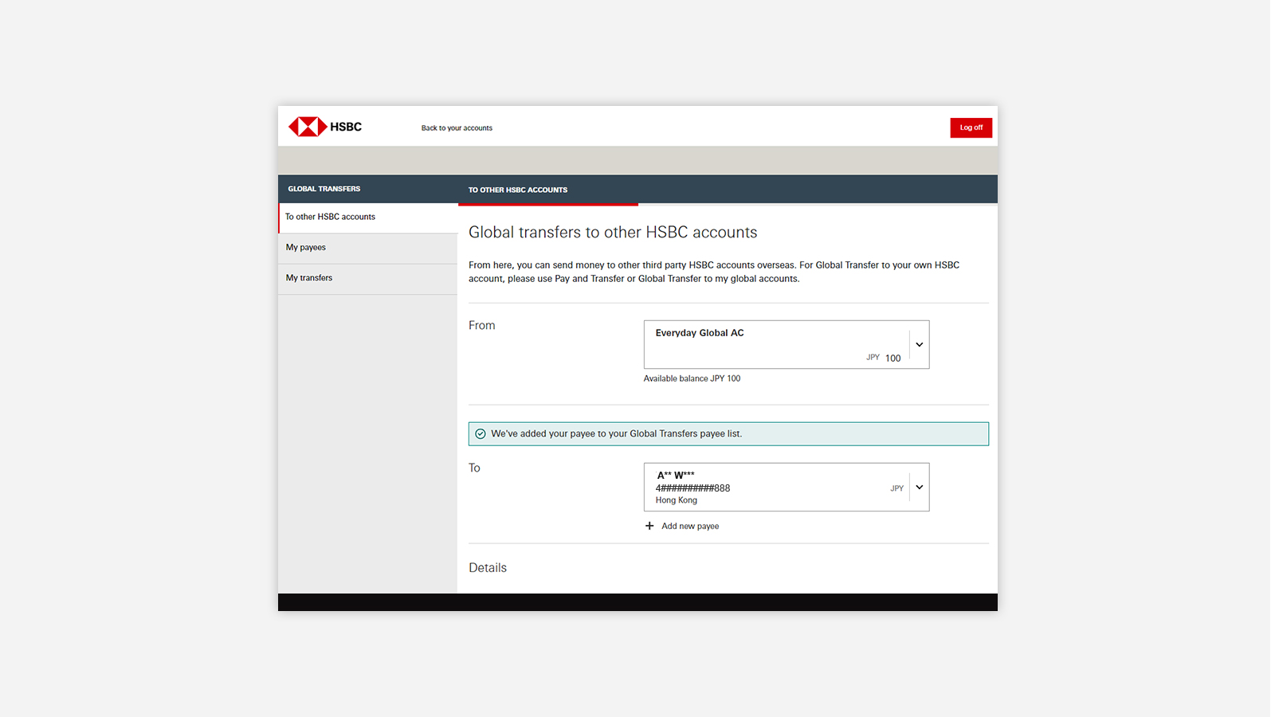Click the green checkmark confirmation icon
Image resolution: width=1275 pixels, height=717 pixels.
pos(481,434)
